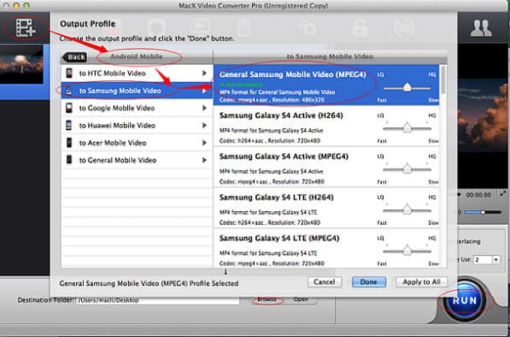Click the Add Video film icon

click(x=26, y=27)
